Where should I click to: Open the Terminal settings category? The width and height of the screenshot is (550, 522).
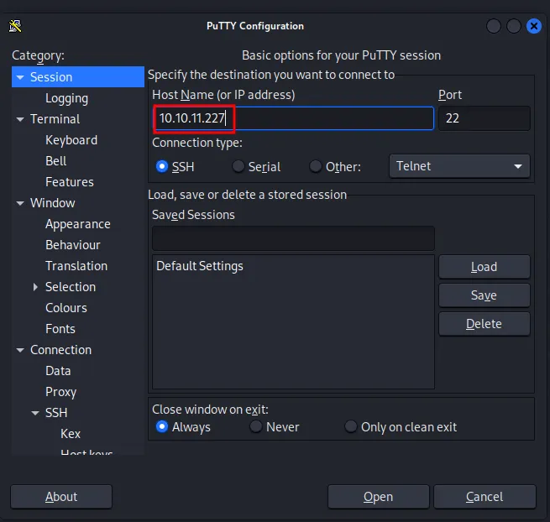(55, 119)
